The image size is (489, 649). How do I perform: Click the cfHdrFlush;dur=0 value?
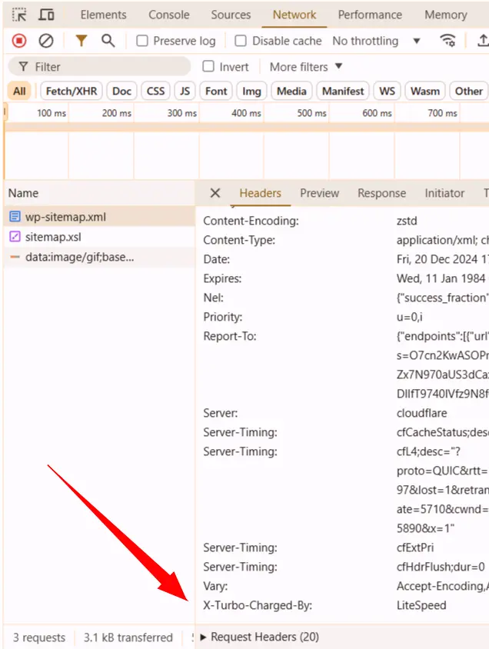click(441, 567)
